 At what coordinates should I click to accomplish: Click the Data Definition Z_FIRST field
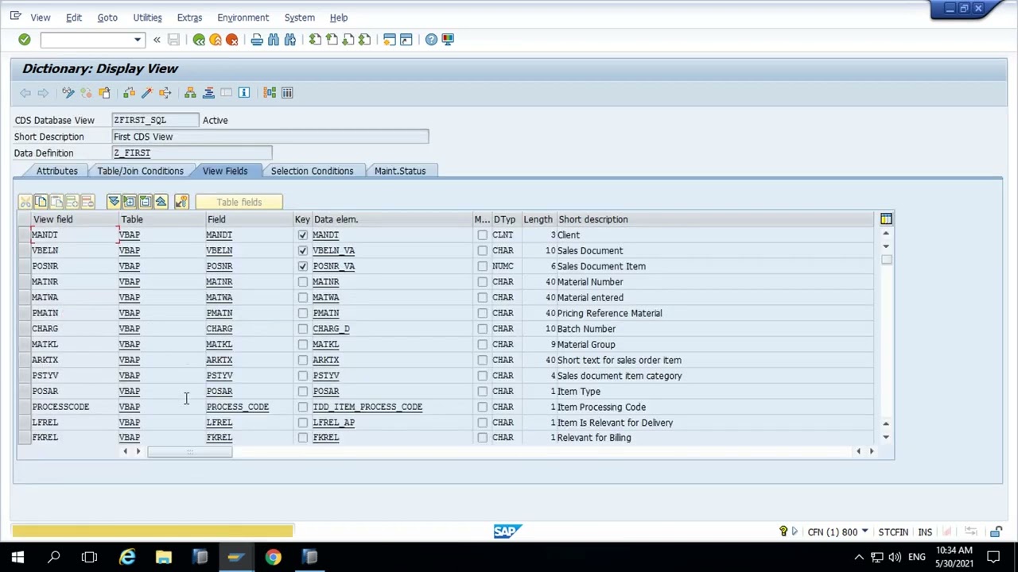pos(192,153)
